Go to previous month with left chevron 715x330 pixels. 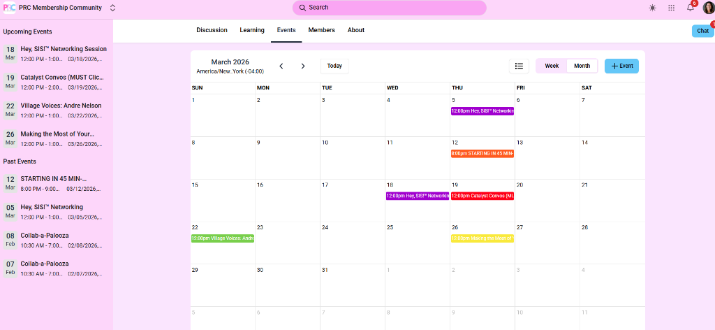tap(281, 66)
